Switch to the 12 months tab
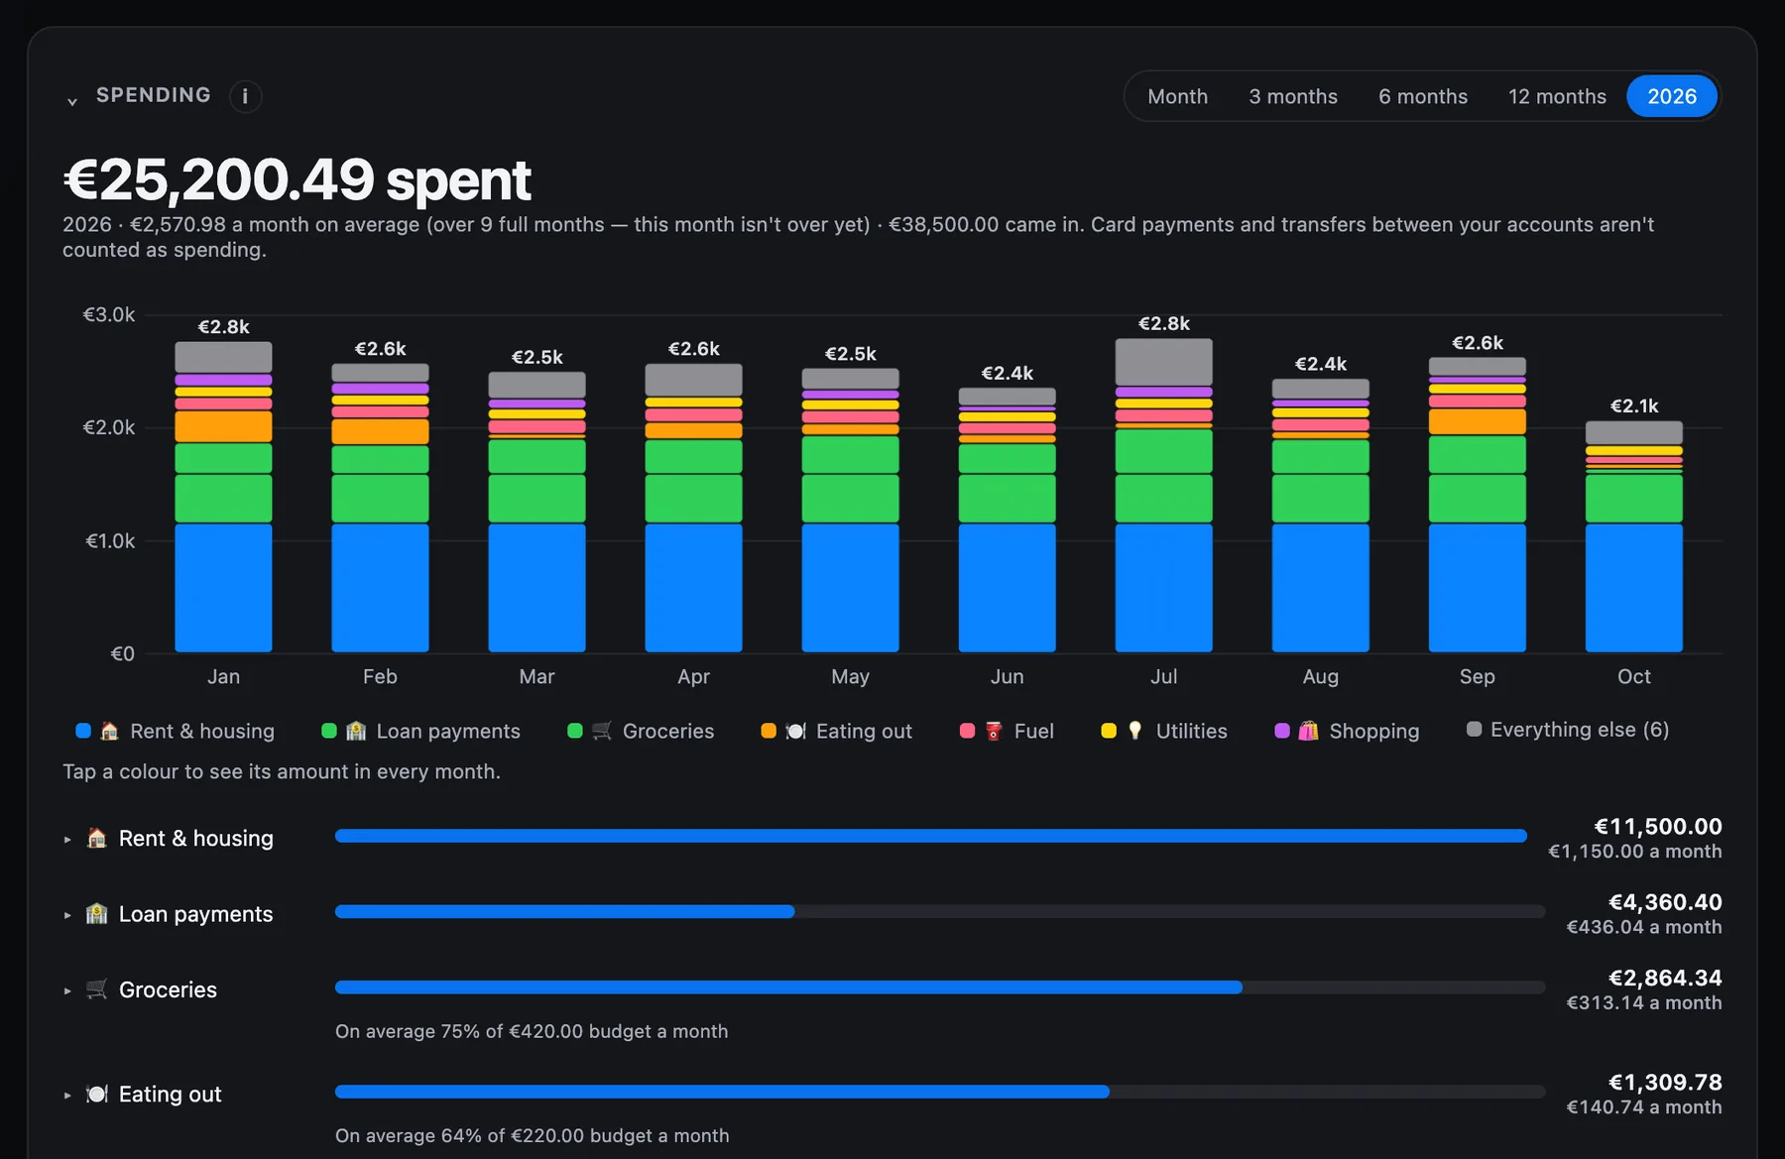Viewport: 1785px width, 1159px height. 1557,96
